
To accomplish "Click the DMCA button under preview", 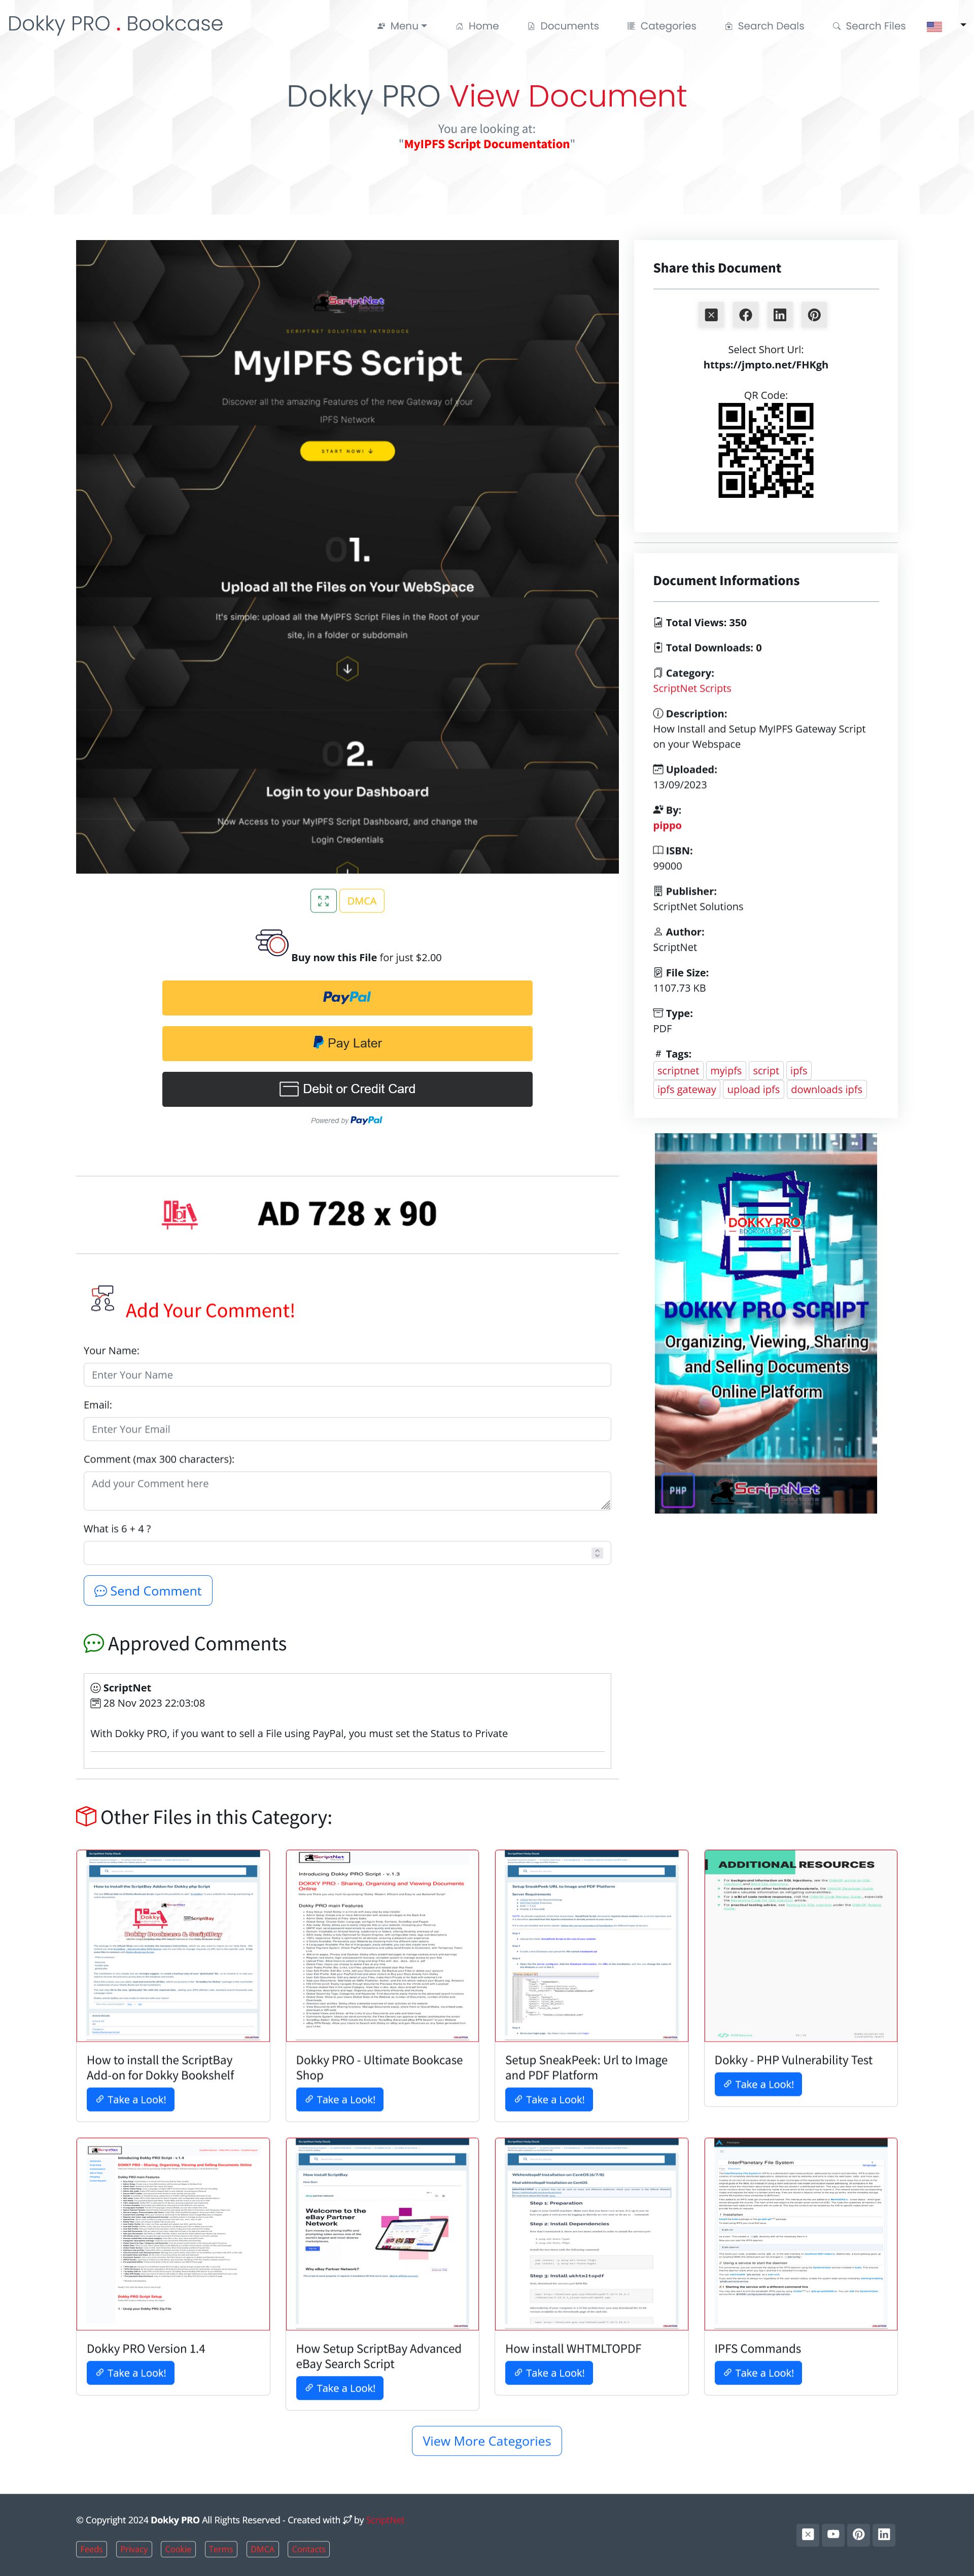I will 362,901.
